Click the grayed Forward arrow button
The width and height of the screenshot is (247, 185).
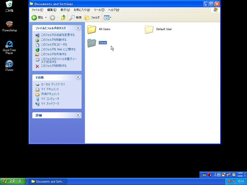52,17
